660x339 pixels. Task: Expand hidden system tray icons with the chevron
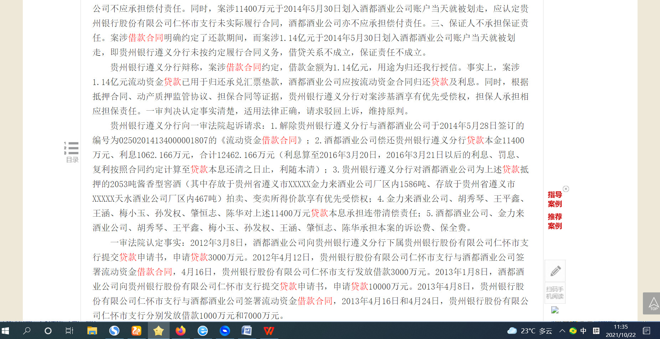tap(562, 331)
